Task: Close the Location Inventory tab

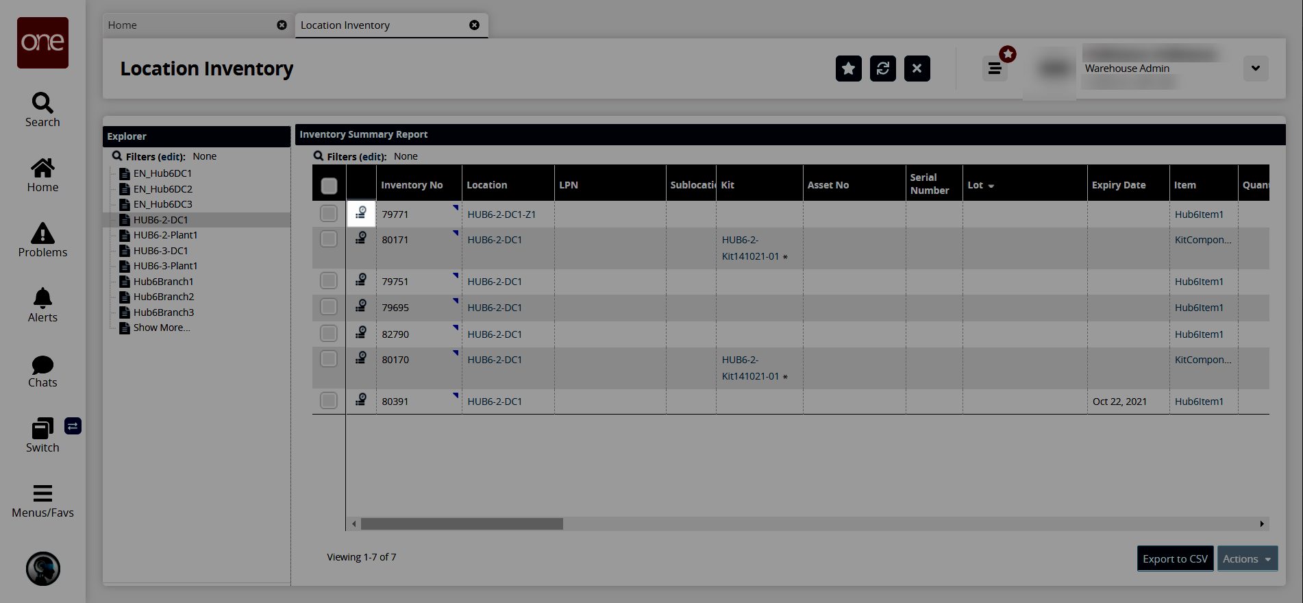Action: click(474, 25)
